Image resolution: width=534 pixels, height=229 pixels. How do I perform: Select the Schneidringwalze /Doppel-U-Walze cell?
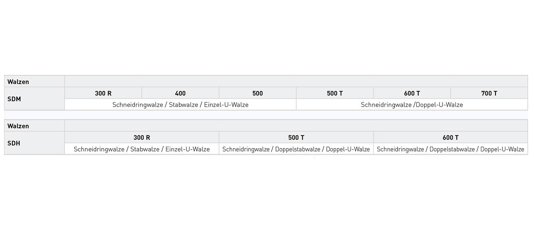tap(412, 105)
